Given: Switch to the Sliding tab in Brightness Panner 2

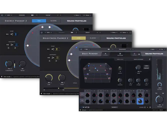Looking at the screenshot, I should pos(93,38).
